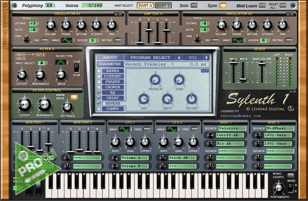Click the Reverb Width knob

tap(167, 99)
